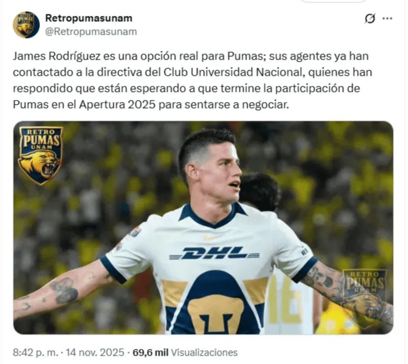Open the 14 nov. 2025 date link

(95, 353)
